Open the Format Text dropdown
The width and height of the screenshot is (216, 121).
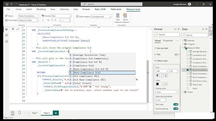pos(61,16)
